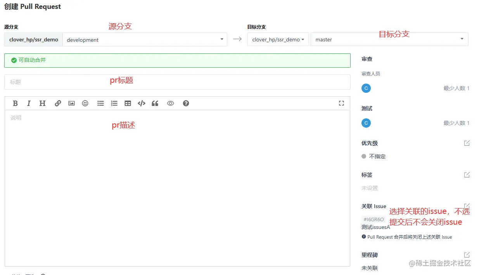
Task: Open the target repository clover_hp/ssr_demo dropdown
Action: tap(278, 39)
